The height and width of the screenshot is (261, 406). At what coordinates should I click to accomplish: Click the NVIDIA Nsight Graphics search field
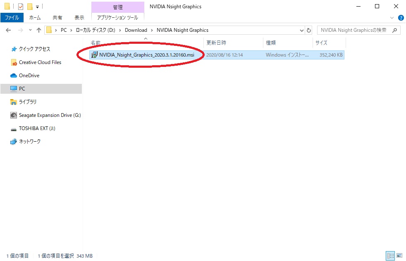pyautogui.click(x=358, y=30)
